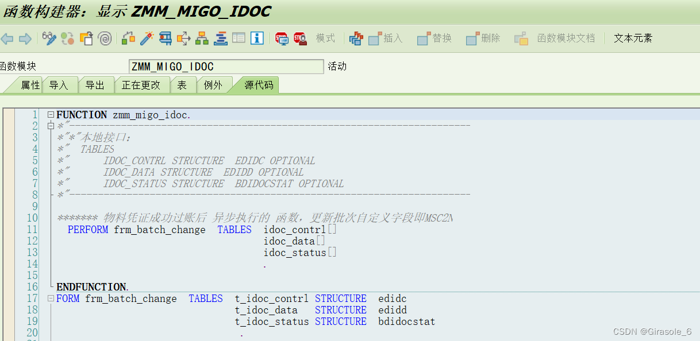Click the hierarchy display toolbar icon
The height and width of the screenshot is (341, 700).
tap(201, 38)
